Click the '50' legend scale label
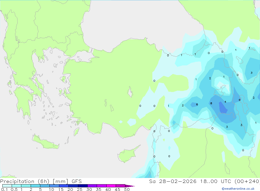260x191 pixels. click(x=127, y=189)
